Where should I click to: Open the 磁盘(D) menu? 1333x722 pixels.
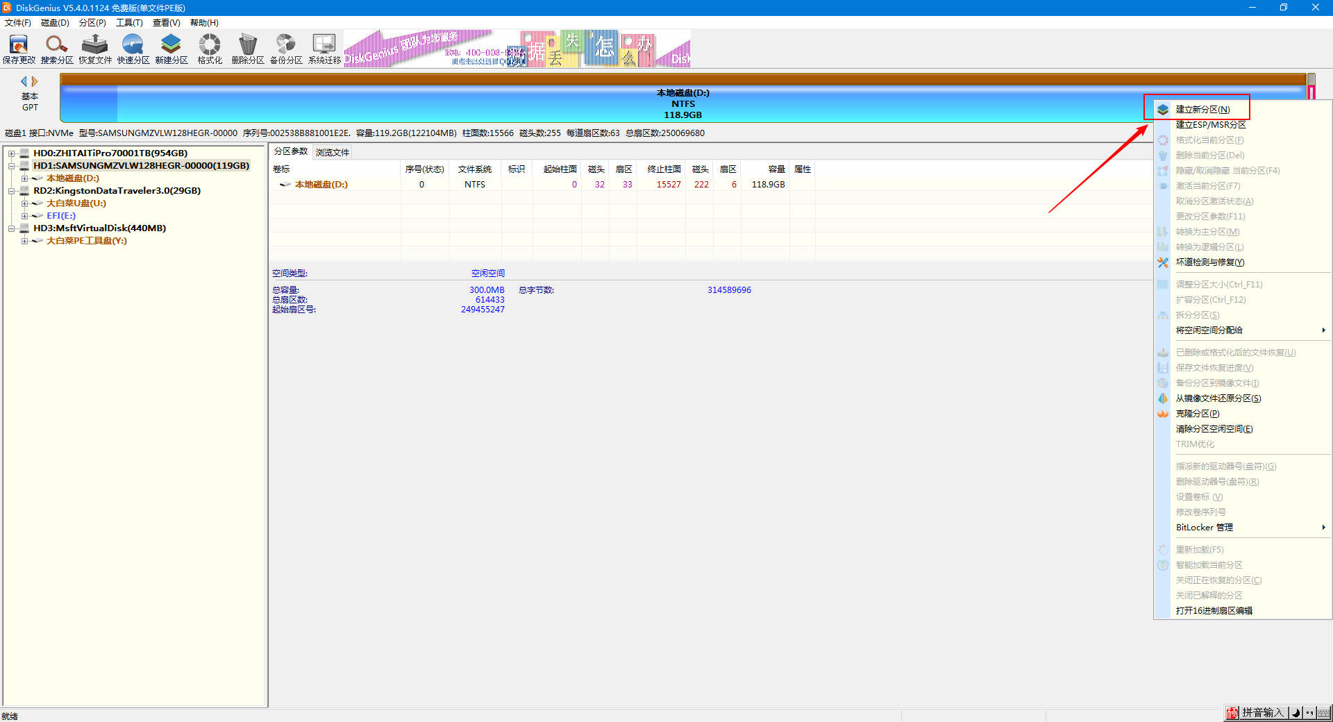pyautogui.click(x=55, y=23)
